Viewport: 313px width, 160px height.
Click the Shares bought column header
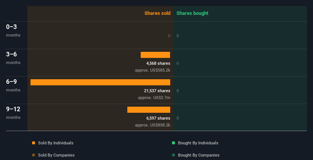pyautogui.click(x=192, y=13)
